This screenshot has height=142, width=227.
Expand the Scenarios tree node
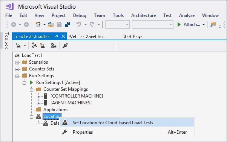click(17, 63)
